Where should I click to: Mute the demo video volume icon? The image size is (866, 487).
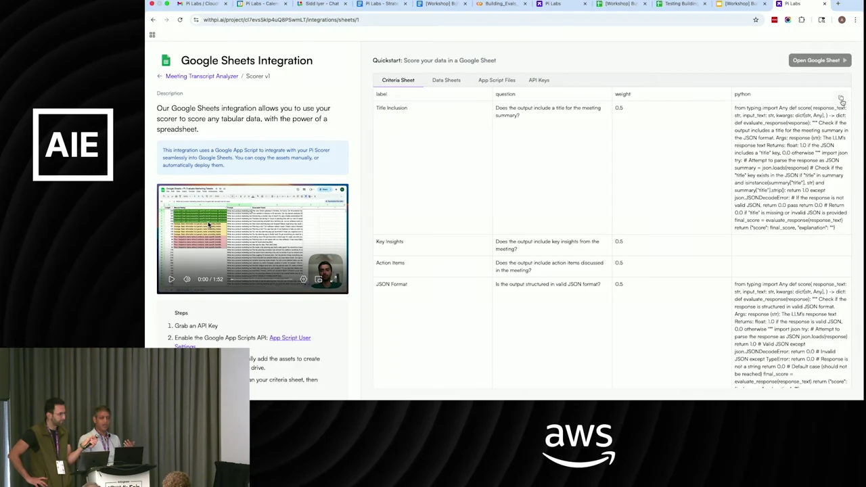(187, 279)
